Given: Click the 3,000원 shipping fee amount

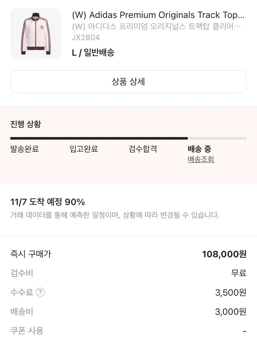Looking at the screenshot, I should tap(230, 312).
